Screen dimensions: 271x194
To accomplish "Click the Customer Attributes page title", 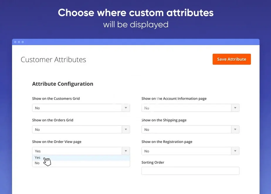I will click(x=53, y=60).
